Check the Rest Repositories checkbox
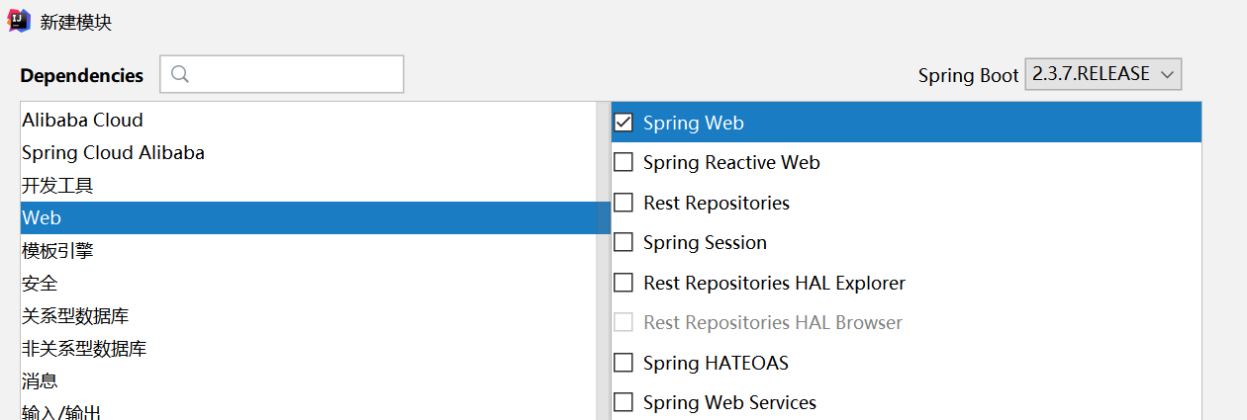The height and width of the screenshot is (420, 1247). click(x=623, y=203)
